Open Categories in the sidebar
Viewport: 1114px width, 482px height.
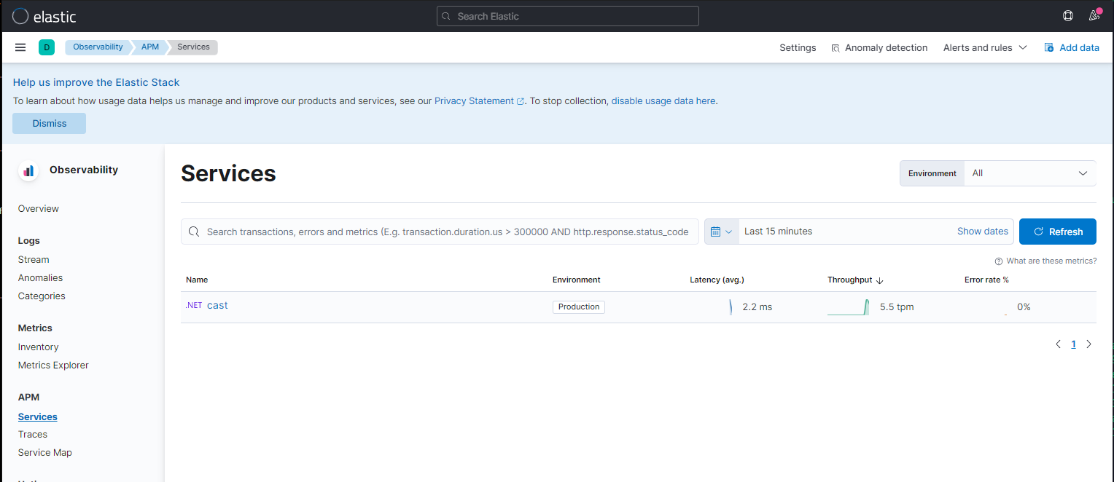(x=42, y=296)
